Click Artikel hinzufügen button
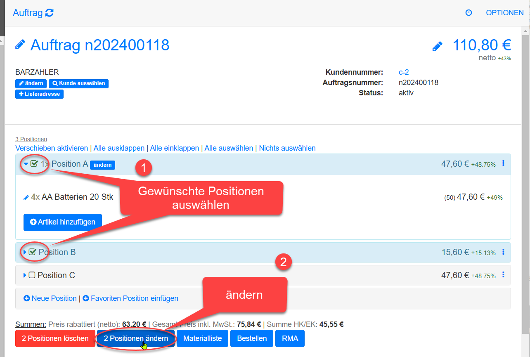This screenshot has width=530, height=357. (63, 222)
